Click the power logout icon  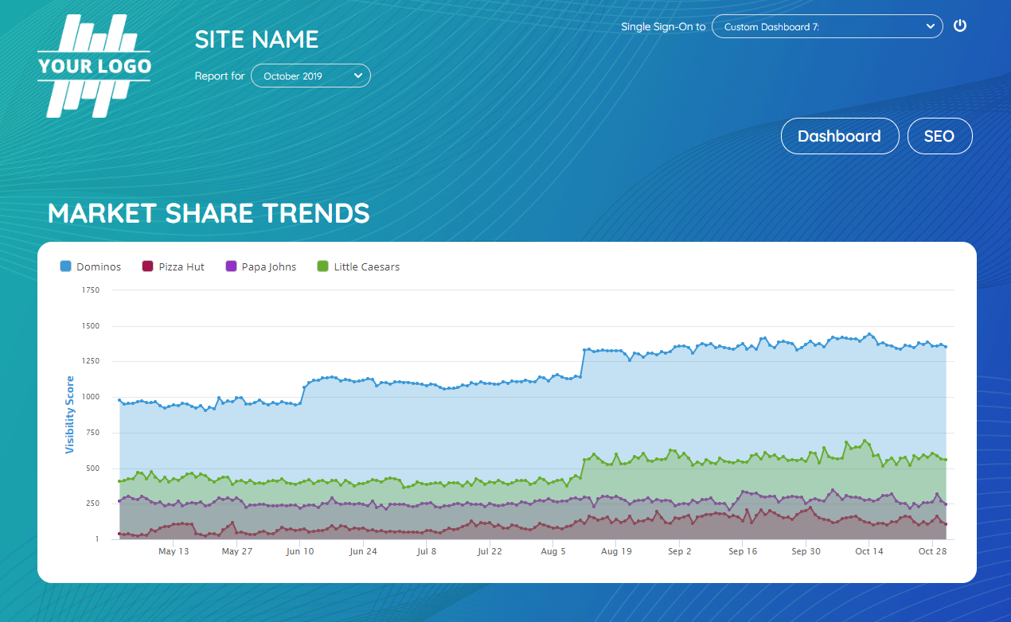[x=960, y=25]
